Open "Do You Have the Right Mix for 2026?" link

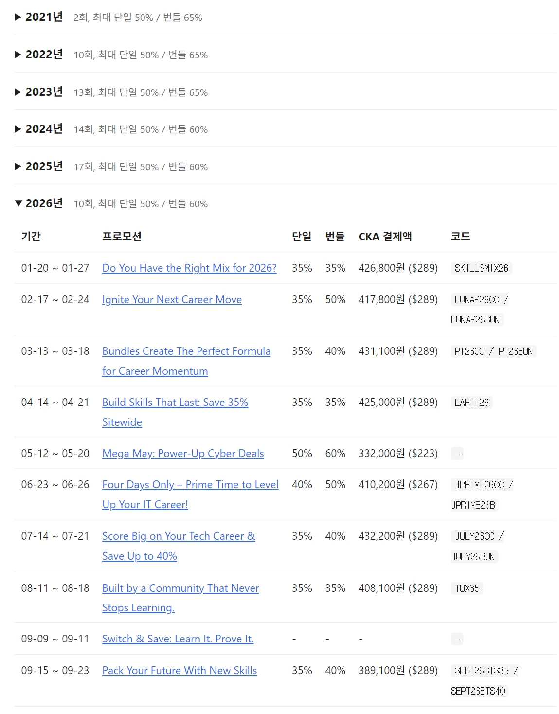[189, 268]
